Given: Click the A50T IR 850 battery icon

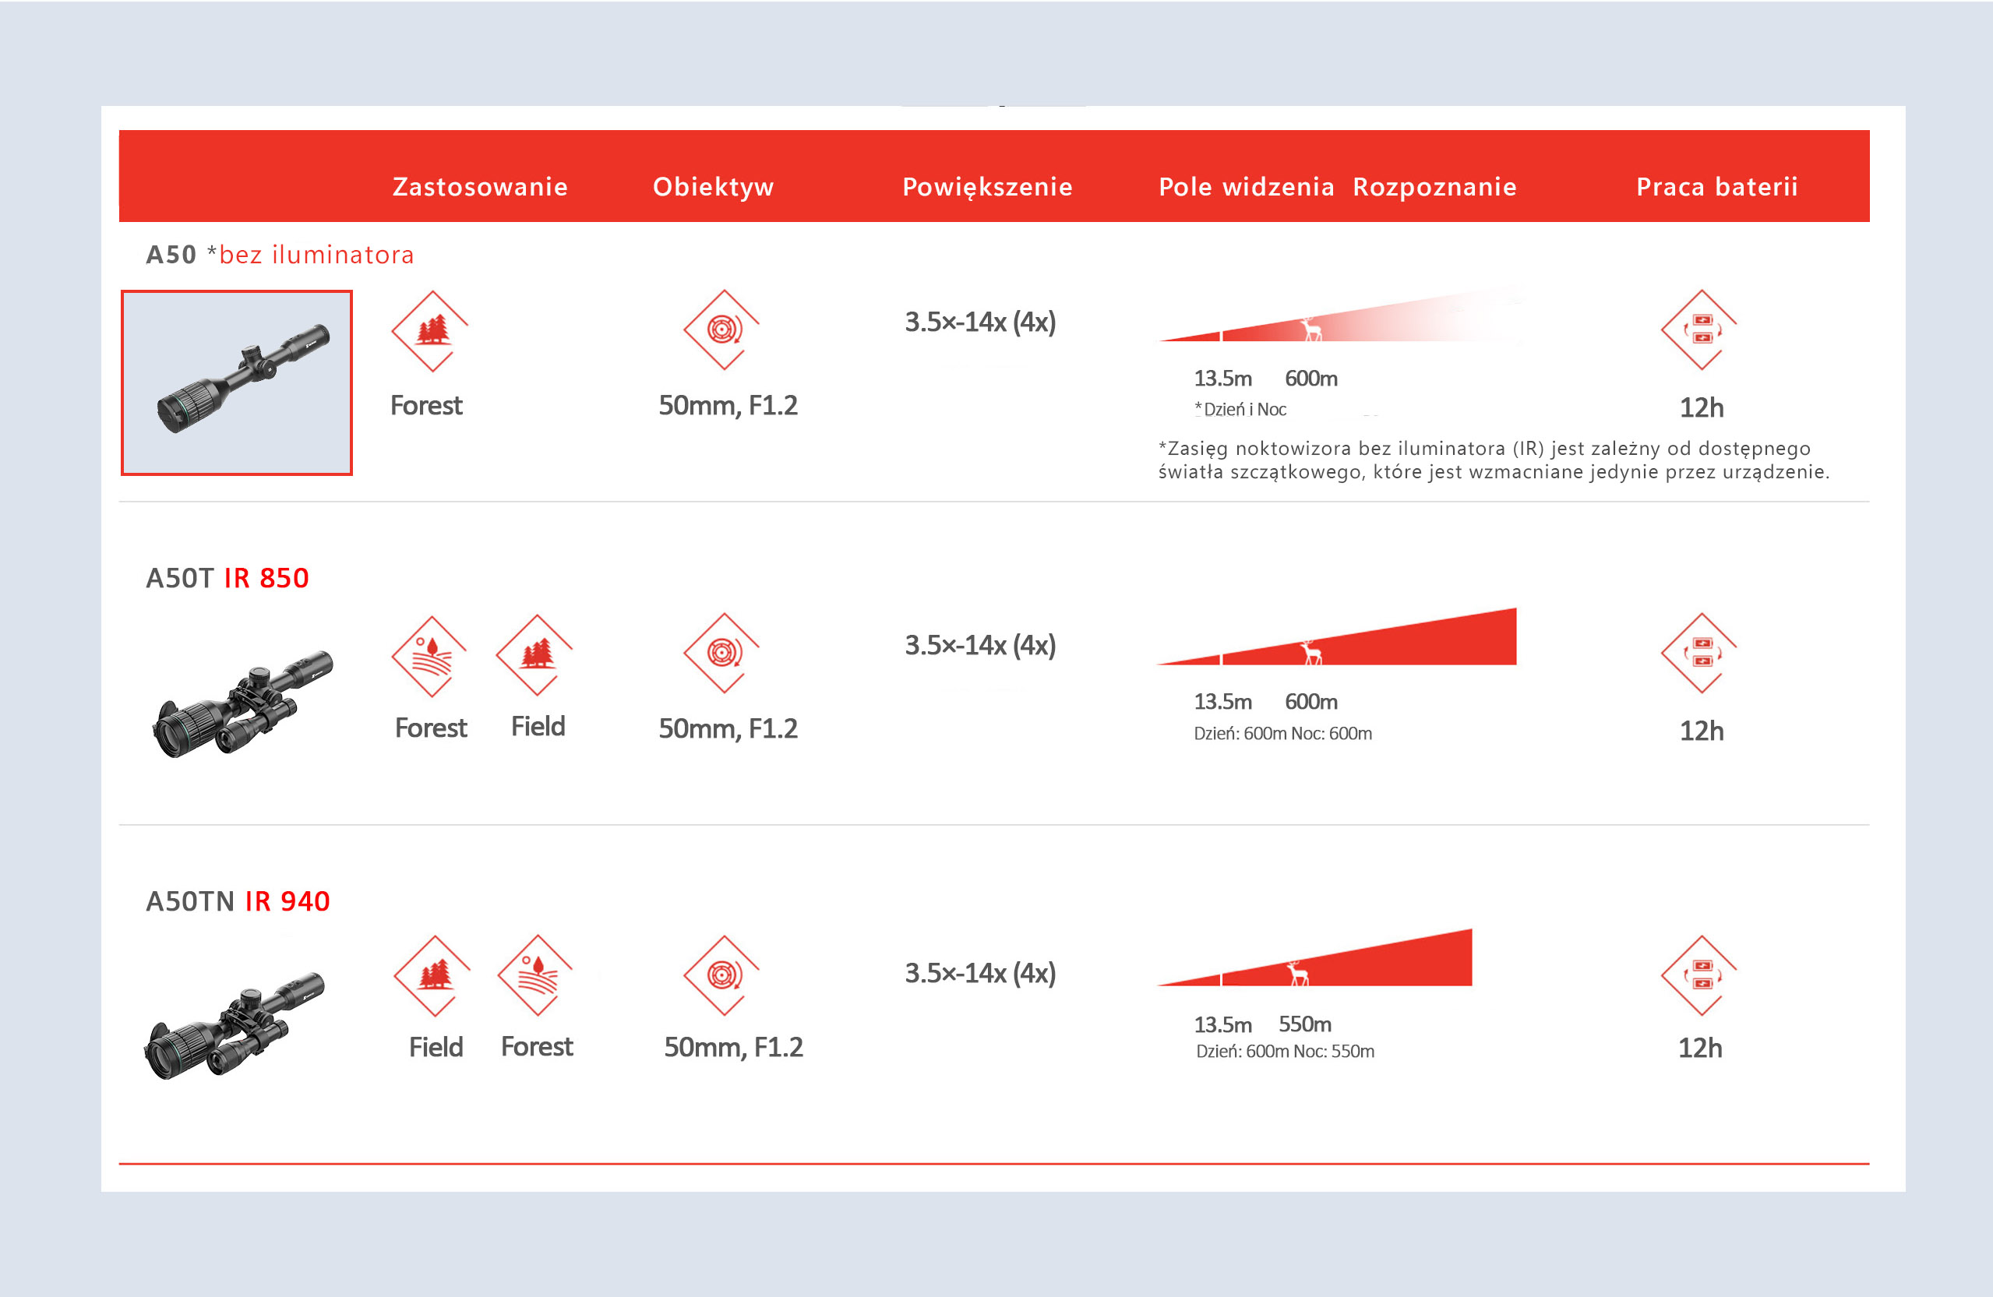Looking at the screenshot, I should pyautogui.click(x=1701, y=653).
